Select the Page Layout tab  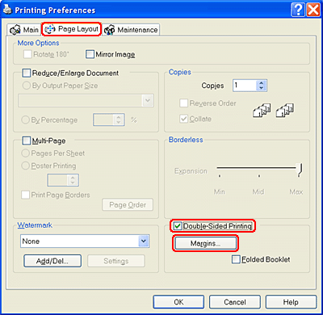click(71, 29)
